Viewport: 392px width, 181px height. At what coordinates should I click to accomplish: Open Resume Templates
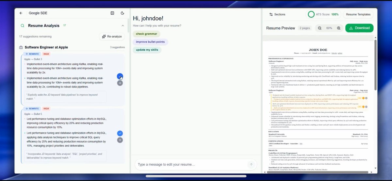[358, 14]
